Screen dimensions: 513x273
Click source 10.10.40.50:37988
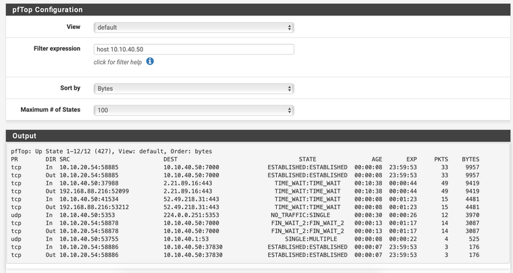(89, 183)
